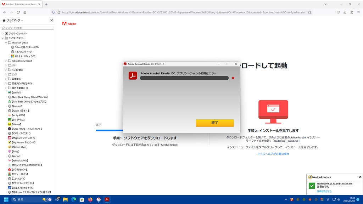Open a new Firefox tab
The width and height of the screenshot is (363, 204).
(46, 4)
